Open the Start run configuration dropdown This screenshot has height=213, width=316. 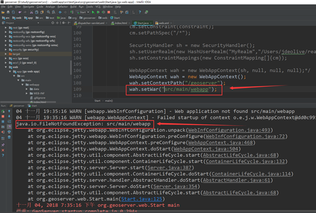(x=83, y=13)
